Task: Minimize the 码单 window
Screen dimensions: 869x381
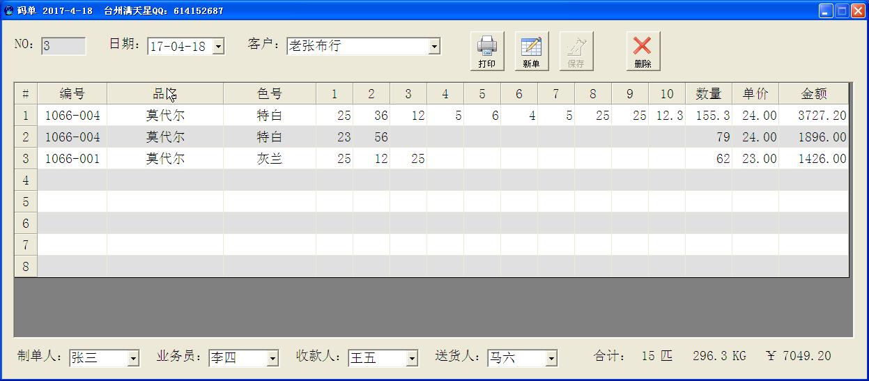Action: pos(826,10)
